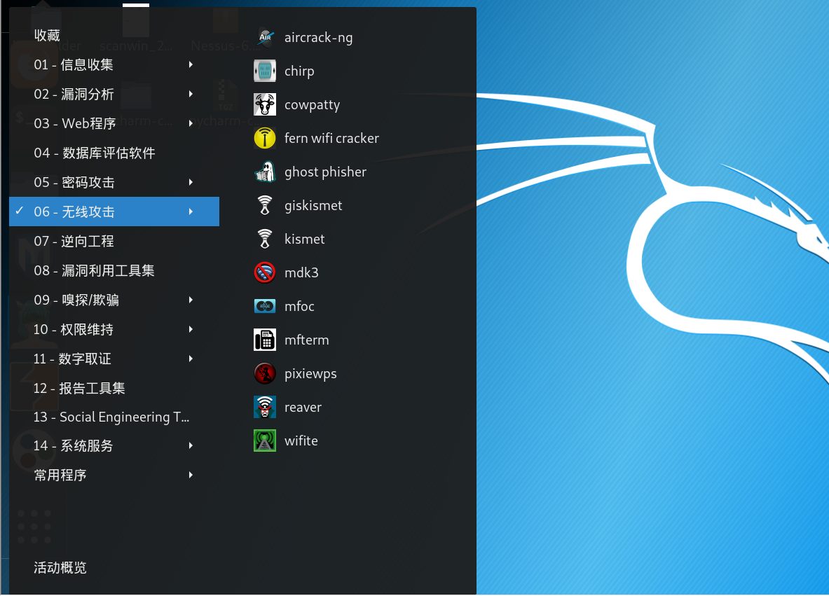Screen dimensions: 829x596
Task: Expand arrow of 01 - 信息收集
Action: pos(191,64)
